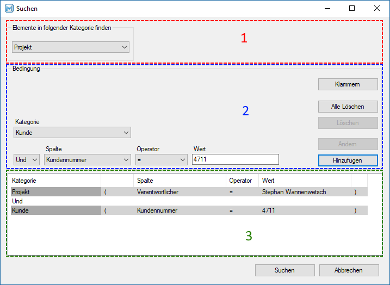This screenshot has height=285, width=390.
Task: Close the Suchen dialog window
Action: pyautogui.click(x=377, y=9)
